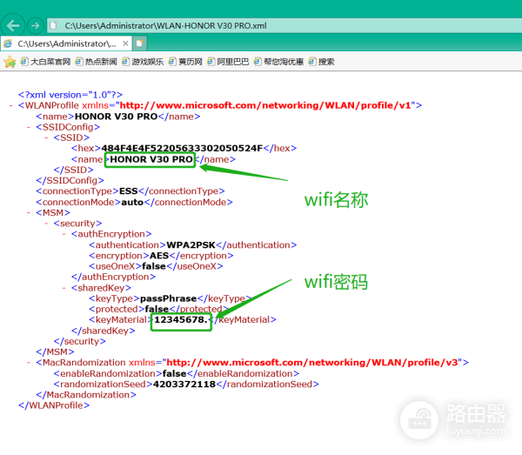Close the C:\Users\Administrator tab
522x455 pixels.
pos(125,43)
